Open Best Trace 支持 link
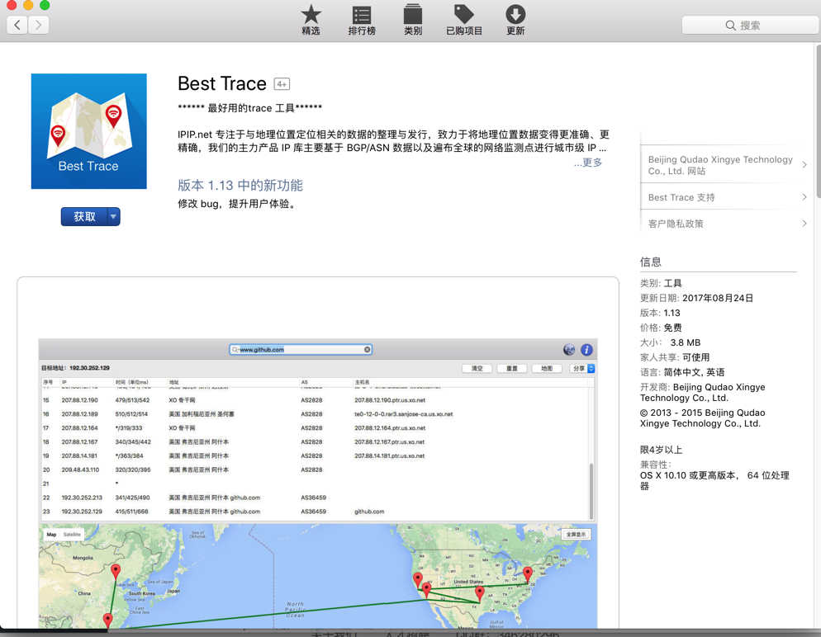Image resolution: width=821 pixels, height=637 pixels. pyautogui.click(x=681, y=197)
